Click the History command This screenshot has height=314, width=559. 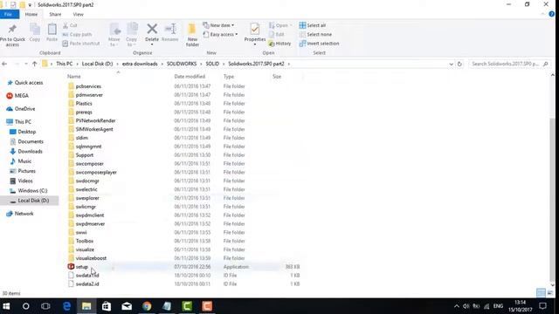(x=279, y=44)
